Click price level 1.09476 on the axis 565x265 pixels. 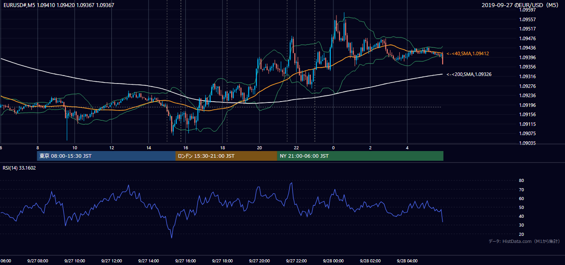tap(527, 38)
